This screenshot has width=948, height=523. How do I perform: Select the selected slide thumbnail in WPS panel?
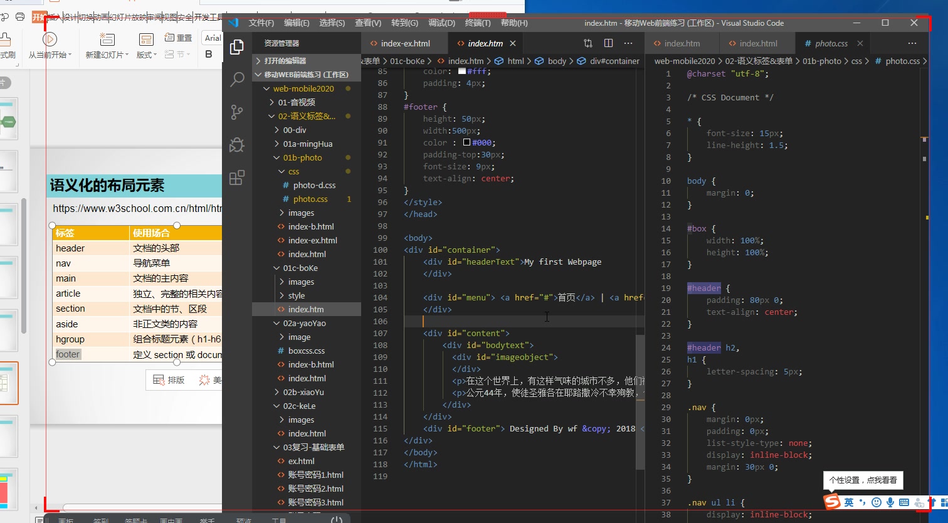(9, 383)
